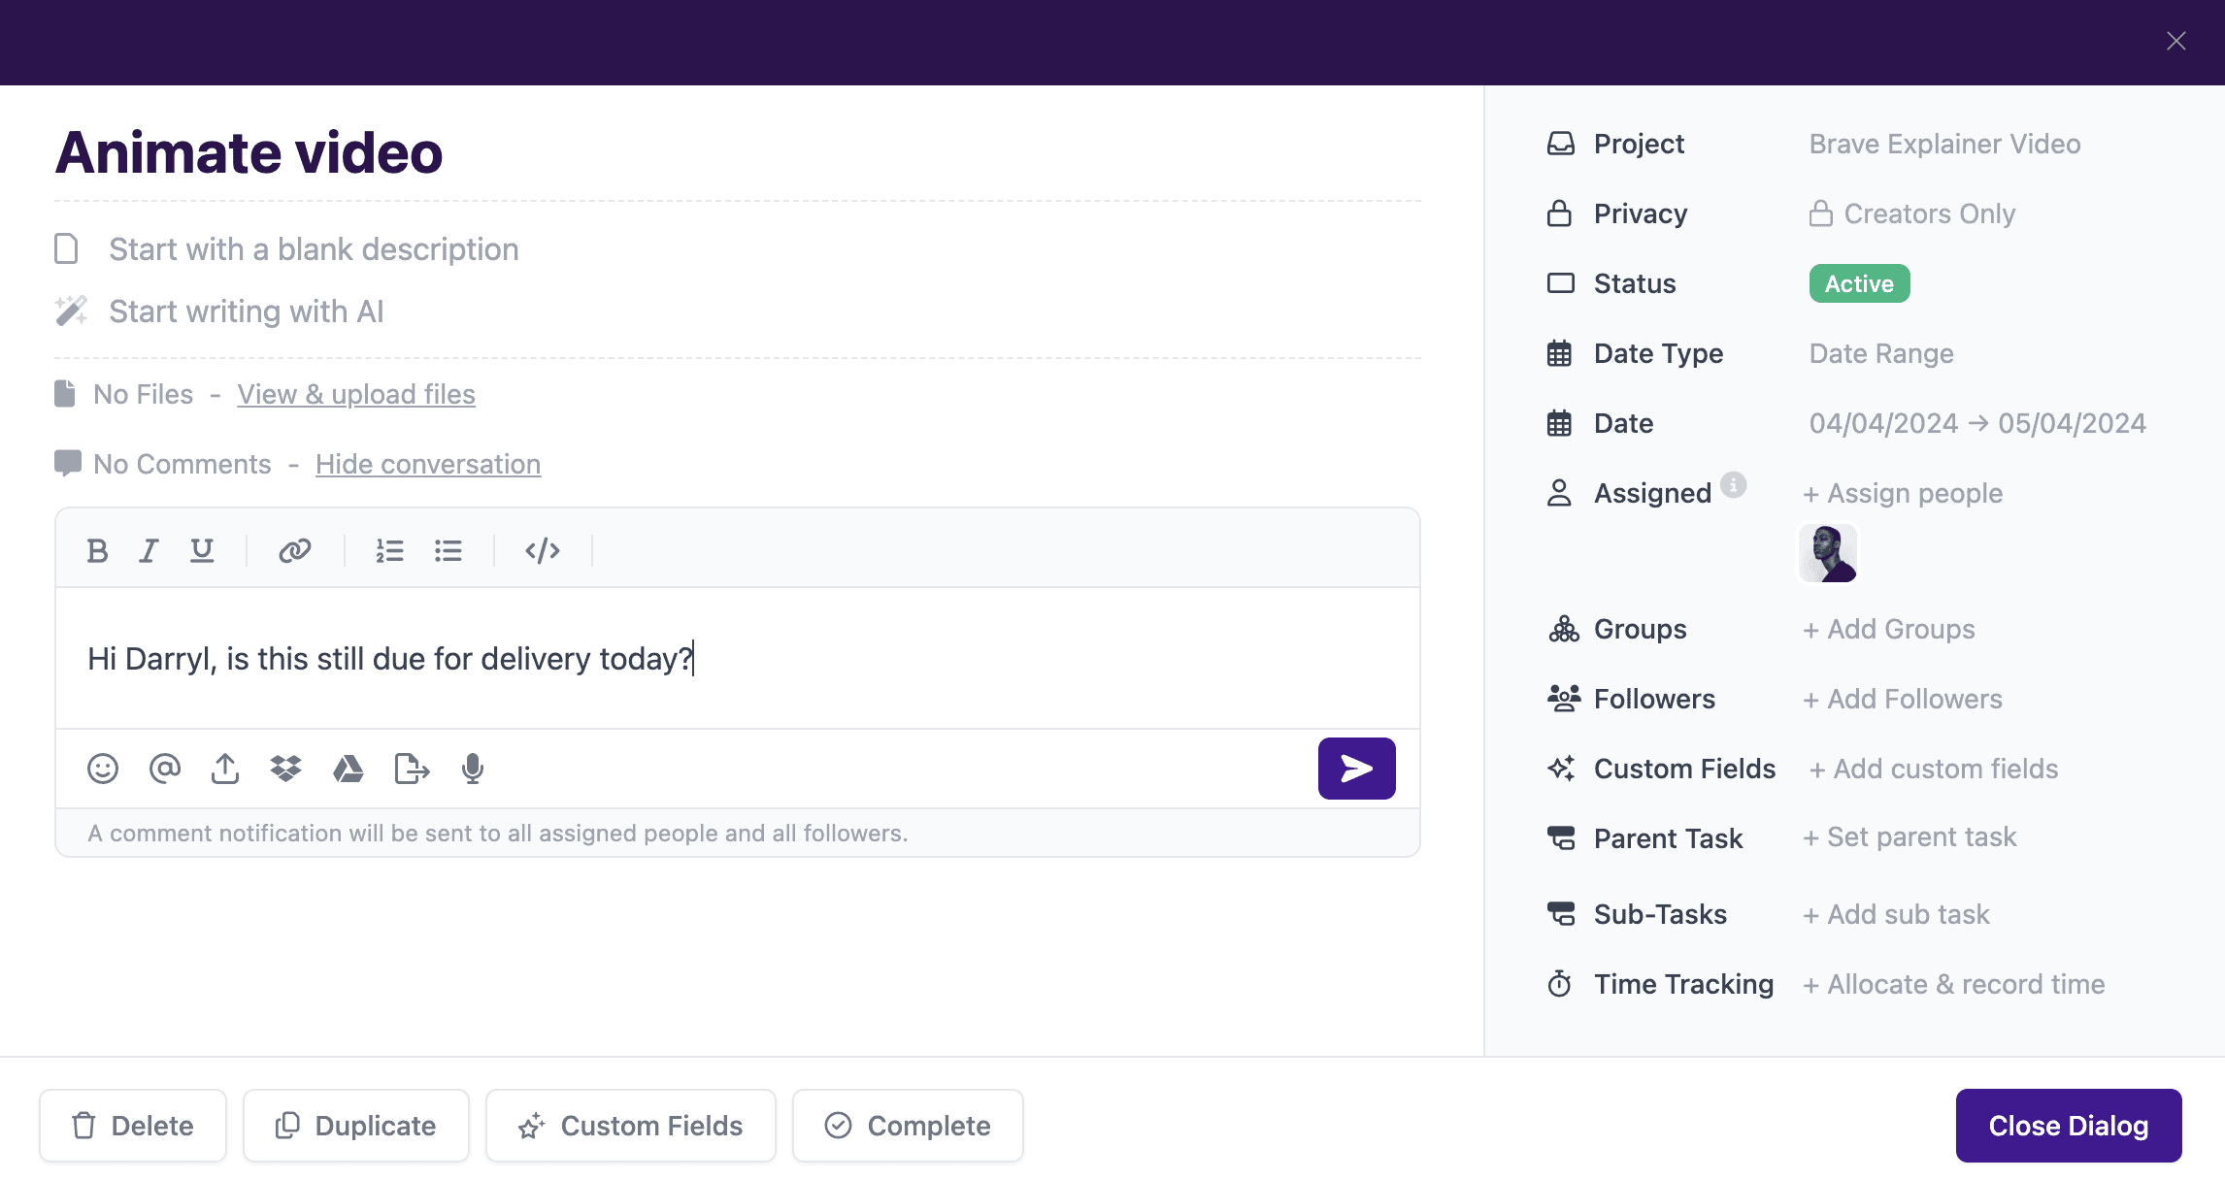Click the Close Dialog button
The height and width of the screenshot is (1180, 2225).
(2068, 1126)
